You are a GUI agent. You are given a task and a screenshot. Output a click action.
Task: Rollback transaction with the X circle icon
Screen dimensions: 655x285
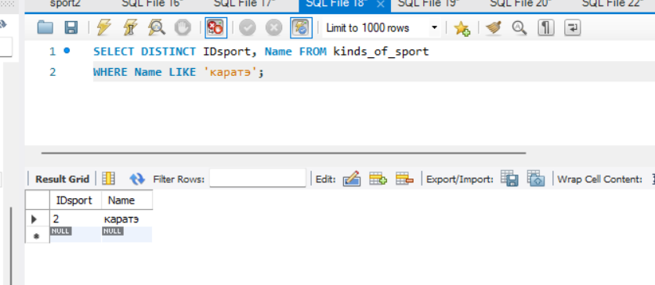pyautogui.click(x=274, y=28)
